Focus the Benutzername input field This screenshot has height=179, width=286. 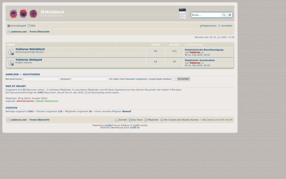point(41,79)
